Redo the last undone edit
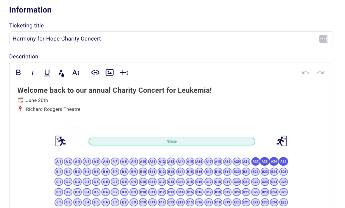This screenshot has height=208, width=345. 320,72
